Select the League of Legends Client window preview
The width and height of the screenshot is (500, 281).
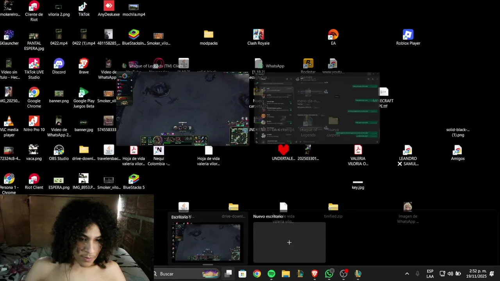pos(183,109)
